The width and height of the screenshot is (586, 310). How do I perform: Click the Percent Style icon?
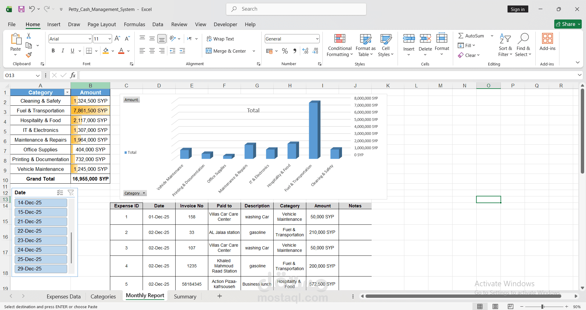tap(285, 51)
